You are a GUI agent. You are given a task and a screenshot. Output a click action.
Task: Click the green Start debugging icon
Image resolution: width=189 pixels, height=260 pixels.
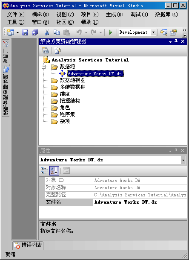click(111, 32)
